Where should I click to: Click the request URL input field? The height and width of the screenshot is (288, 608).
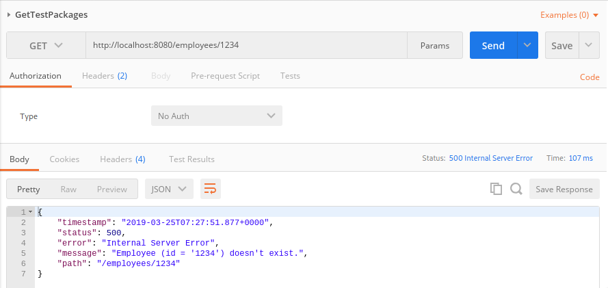[246, 46]
